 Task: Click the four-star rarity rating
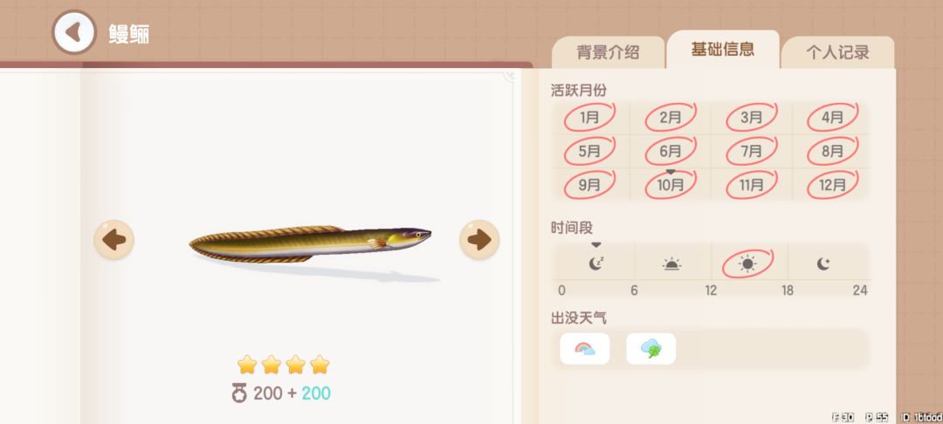(x=283, y=364)
